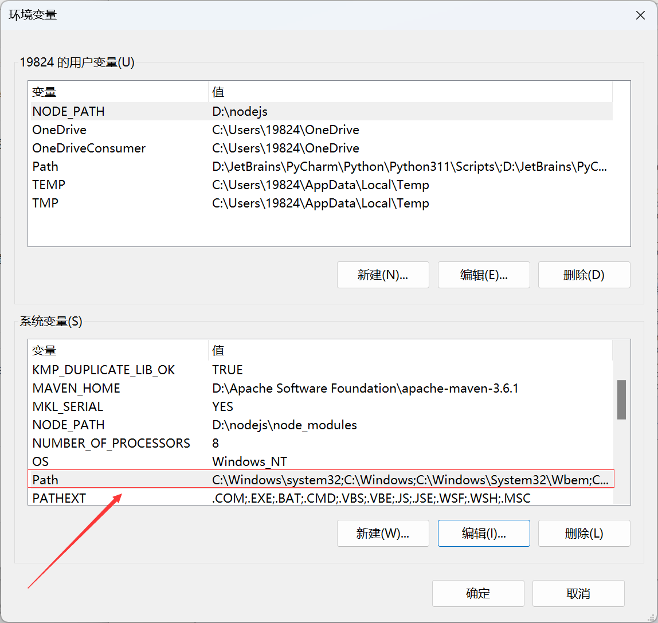The width and height of the screenshot is (658, 623).
Task: Click 编辑(E)... for user variables
Action: pyautogui.click(x=484, y=275)
